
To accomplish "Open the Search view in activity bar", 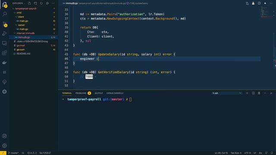I will click(4, 14).
